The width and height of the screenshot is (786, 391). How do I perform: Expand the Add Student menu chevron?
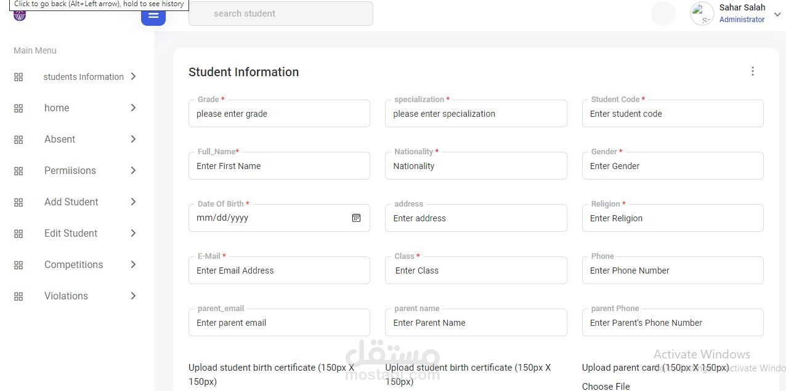(133, 202)
